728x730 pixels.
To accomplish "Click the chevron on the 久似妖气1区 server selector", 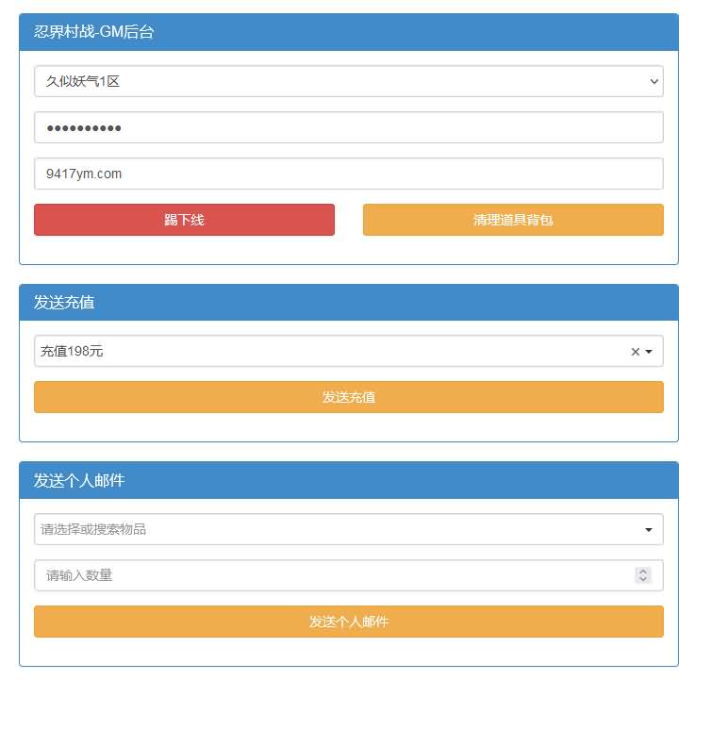I will 654,82.
